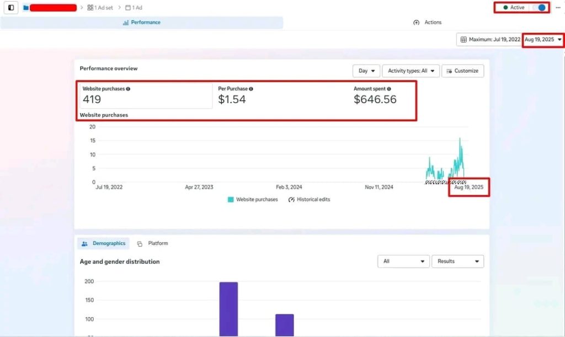
Task: Open the Day granularity dropdown
Action: click(x=366, y=71)
